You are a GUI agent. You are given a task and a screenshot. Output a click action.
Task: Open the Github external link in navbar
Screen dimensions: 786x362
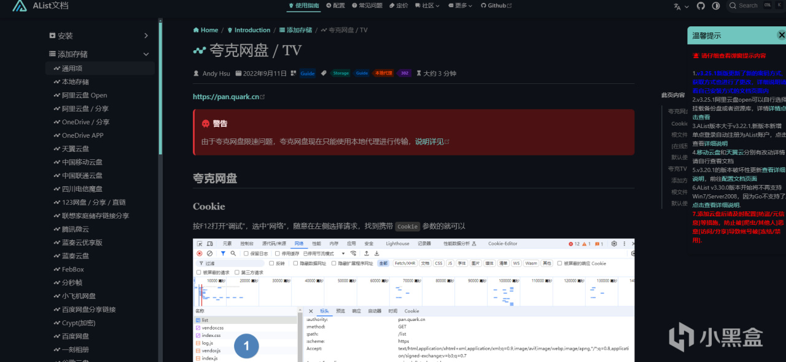point(496,6)
